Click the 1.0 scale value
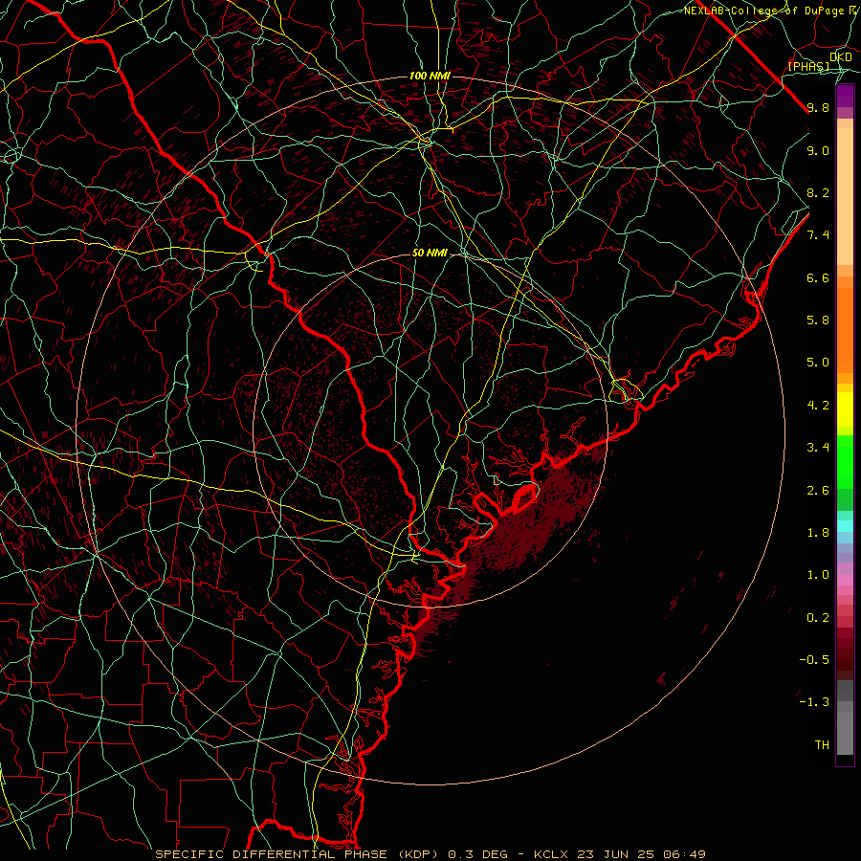Viewport: 861px width, 861px height. [818, 575]
